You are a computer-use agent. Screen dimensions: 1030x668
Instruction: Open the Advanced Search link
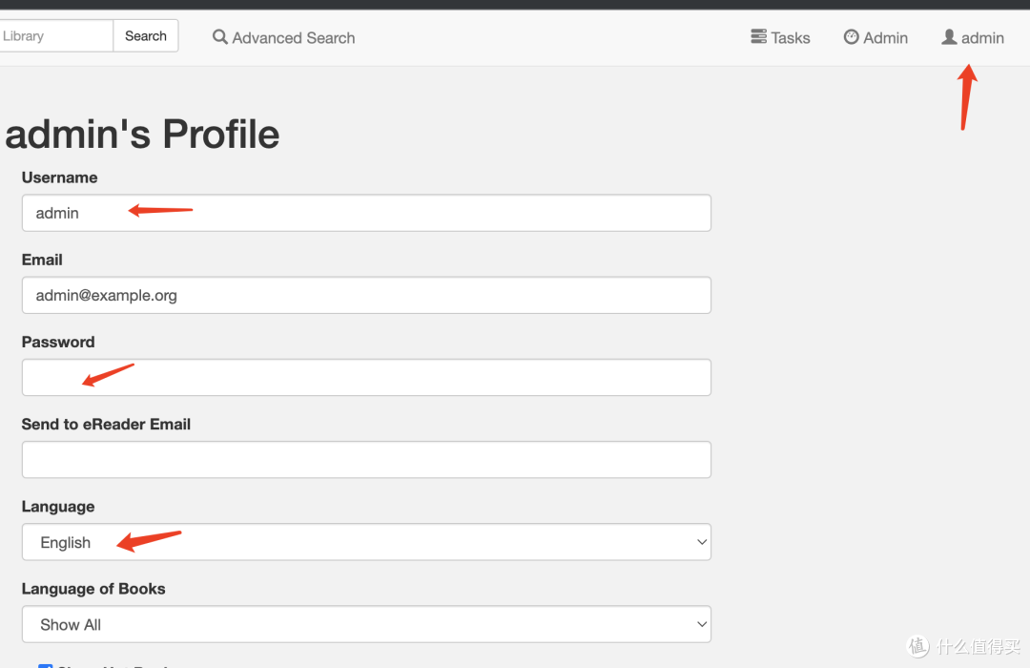coord(284,37)
